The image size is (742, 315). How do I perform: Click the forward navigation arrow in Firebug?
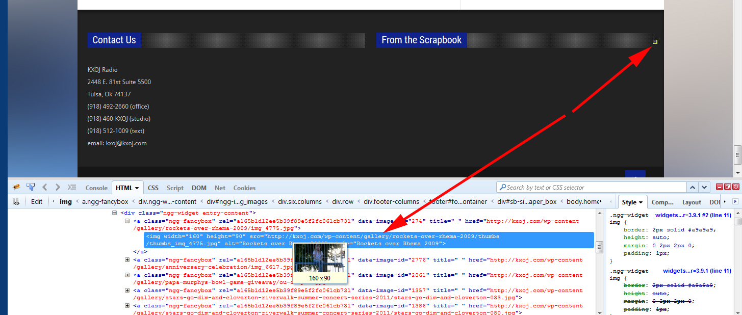point(58,188)
